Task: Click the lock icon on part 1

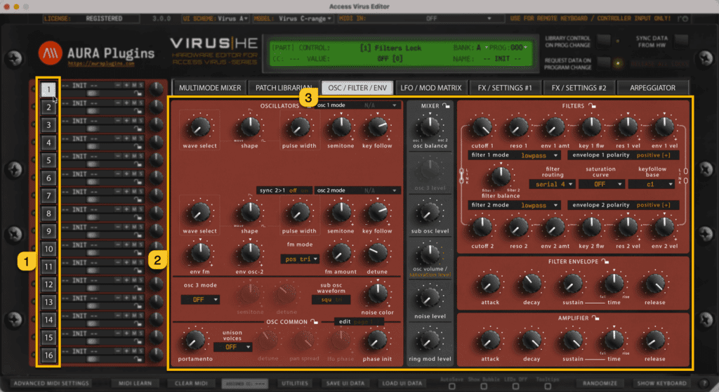Action: click(x=138, y=93)
